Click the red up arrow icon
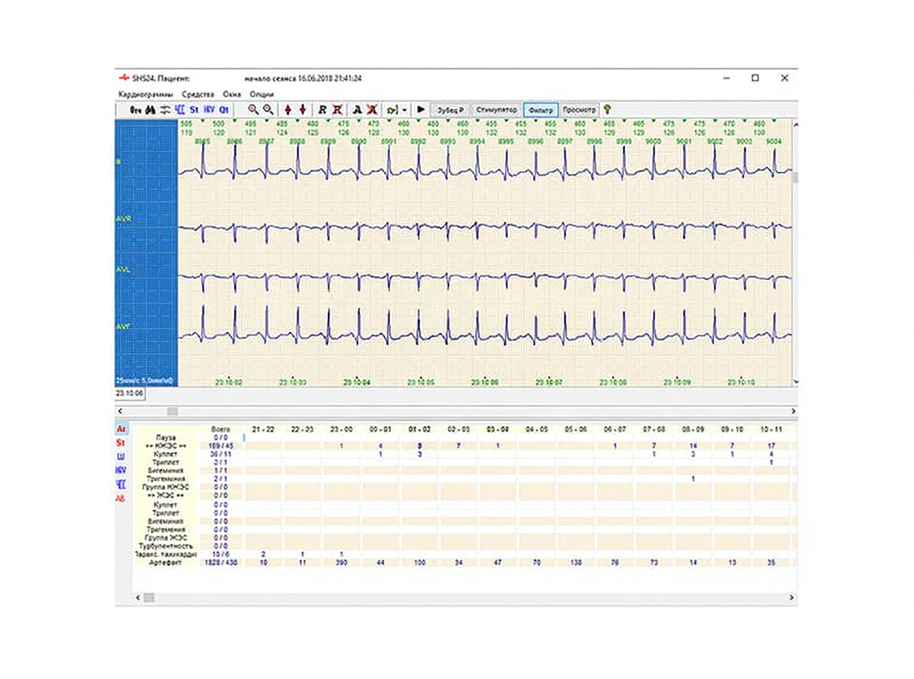Screen dimensions: 914x679 tap(288, 110)
